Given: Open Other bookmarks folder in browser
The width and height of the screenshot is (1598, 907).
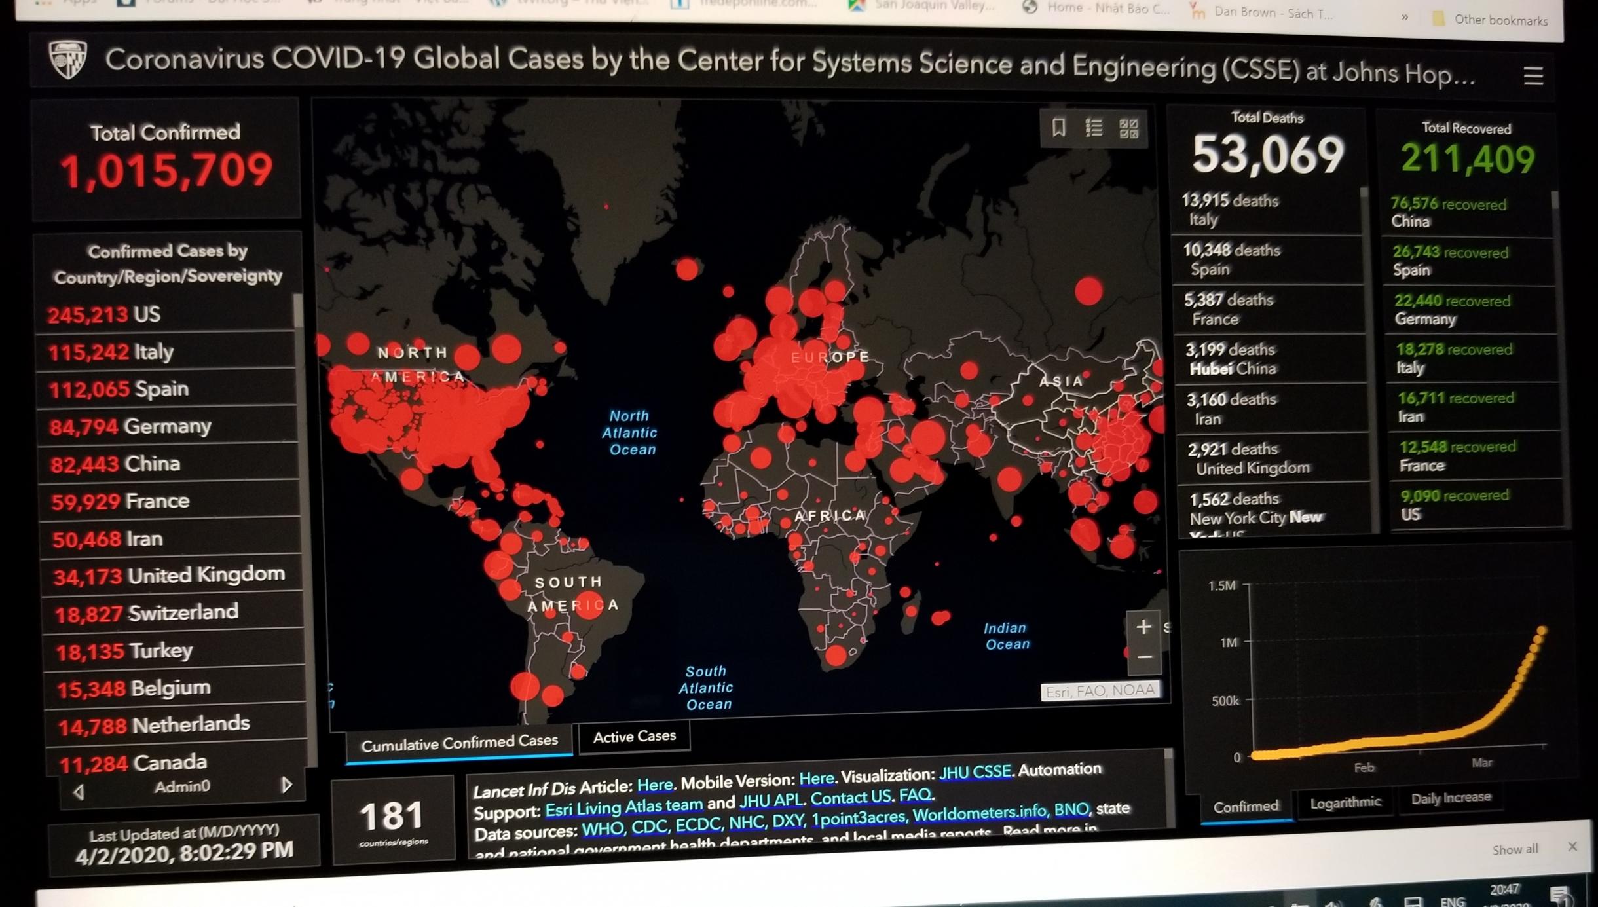Looking at the screenshot, I should tap(1490, 20).
